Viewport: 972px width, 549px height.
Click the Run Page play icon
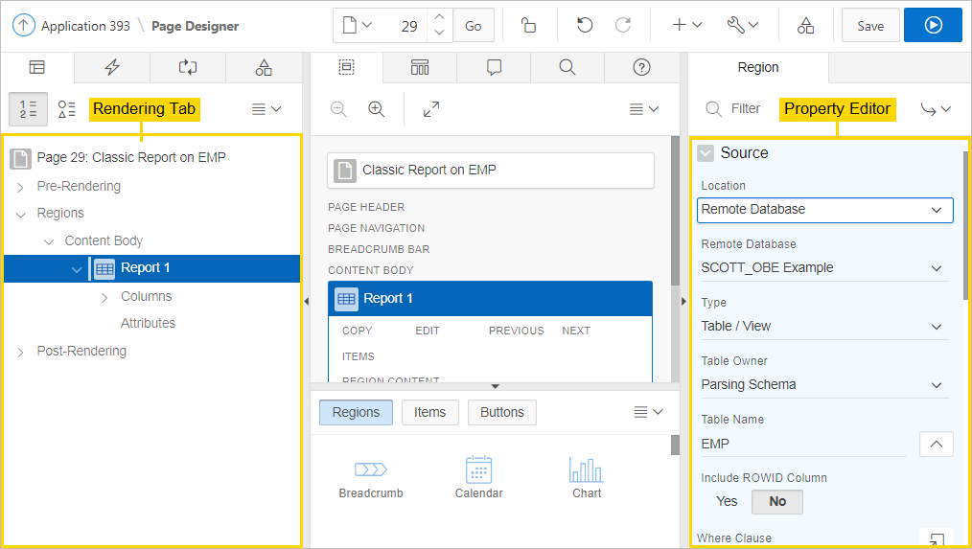[933, 26]
